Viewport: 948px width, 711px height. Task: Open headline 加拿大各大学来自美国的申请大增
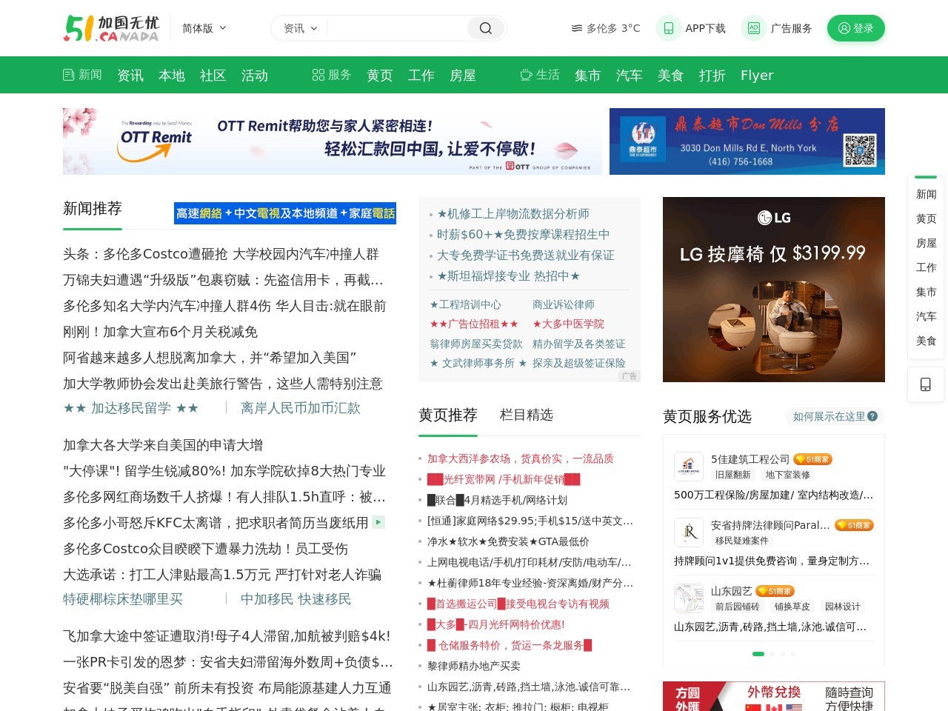click(x=163, y=445)
